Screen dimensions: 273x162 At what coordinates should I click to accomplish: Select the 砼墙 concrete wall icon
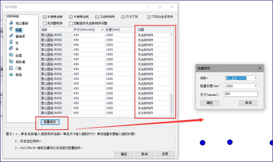coord(11,55)
